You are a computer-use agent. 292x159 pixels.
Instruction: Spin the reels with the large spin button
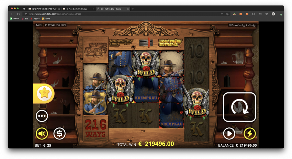[x=239, y=107]
